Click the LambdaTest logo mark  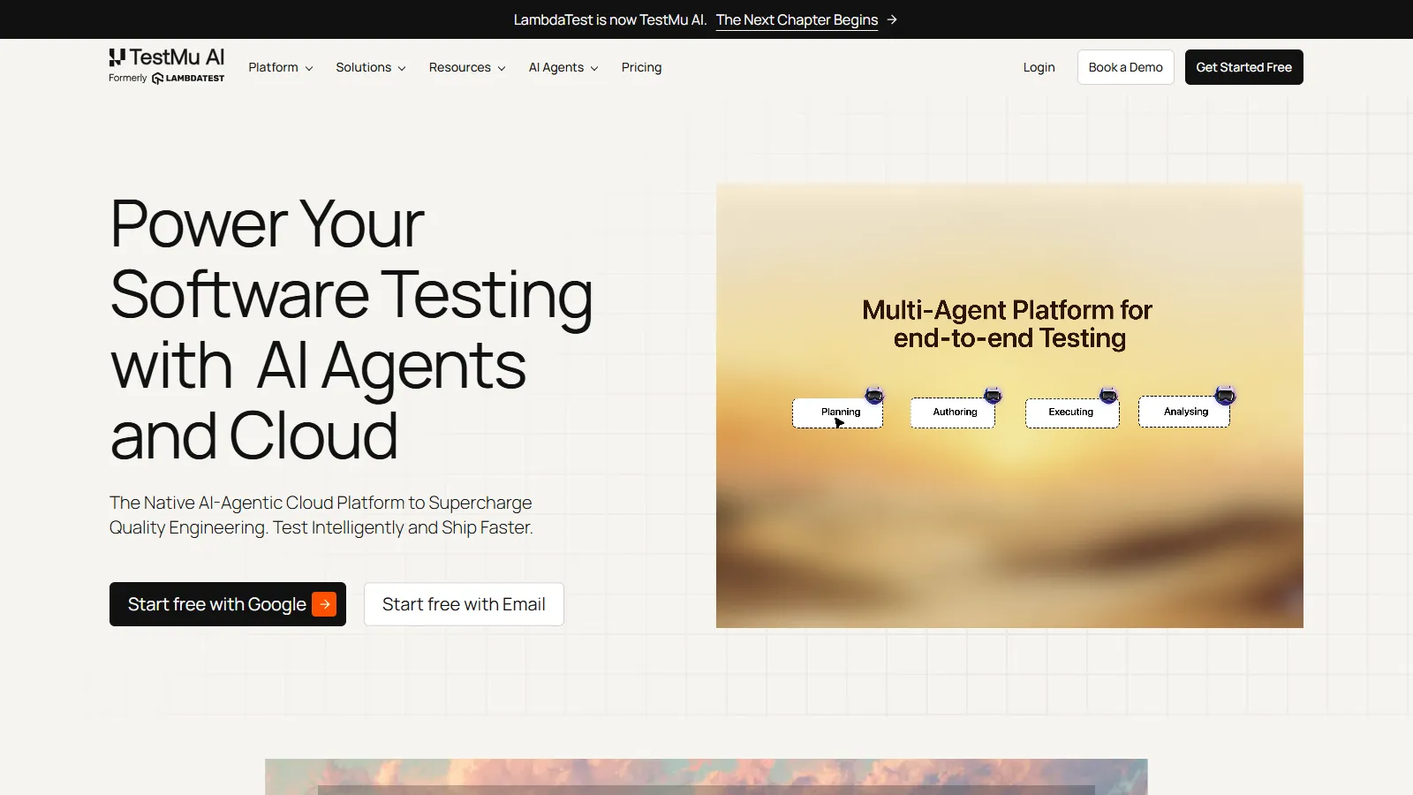156,78
